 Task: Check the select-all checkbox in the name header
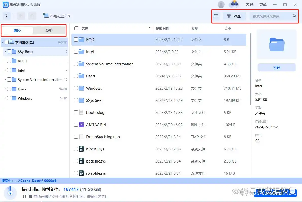point(76,28)
